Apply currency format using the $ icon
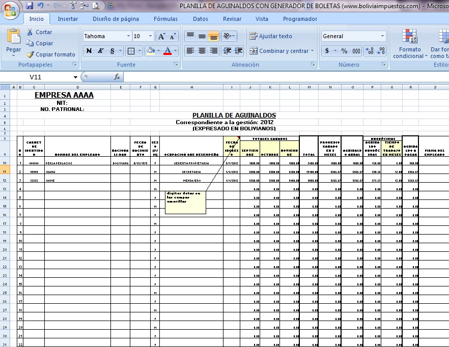Image resolution: width=449 pixels, height=347 pixels. pos(327,50)
